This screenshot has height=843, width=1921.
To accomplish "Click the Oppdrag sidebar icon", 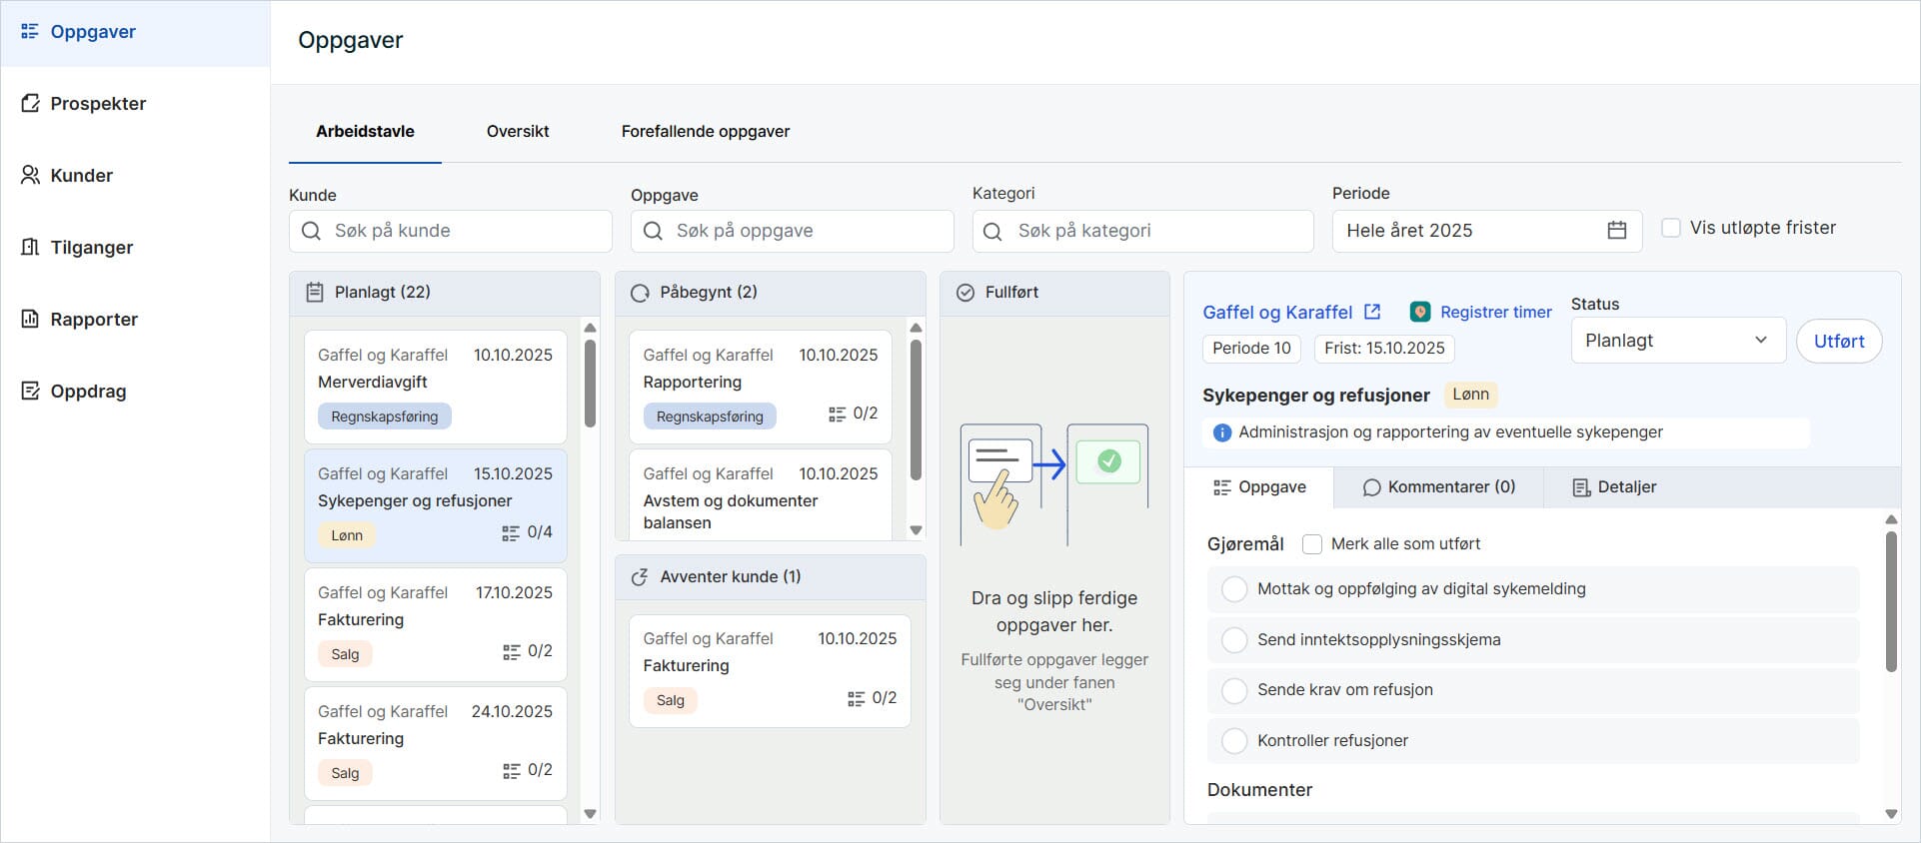I will [x=31, y=392].
